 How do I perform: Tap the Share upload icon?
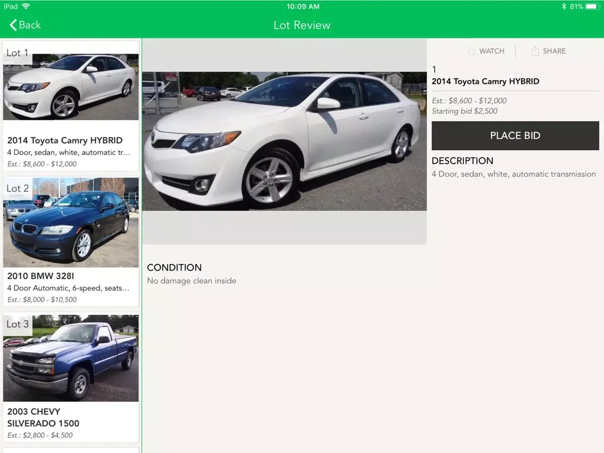click(535, 51)
